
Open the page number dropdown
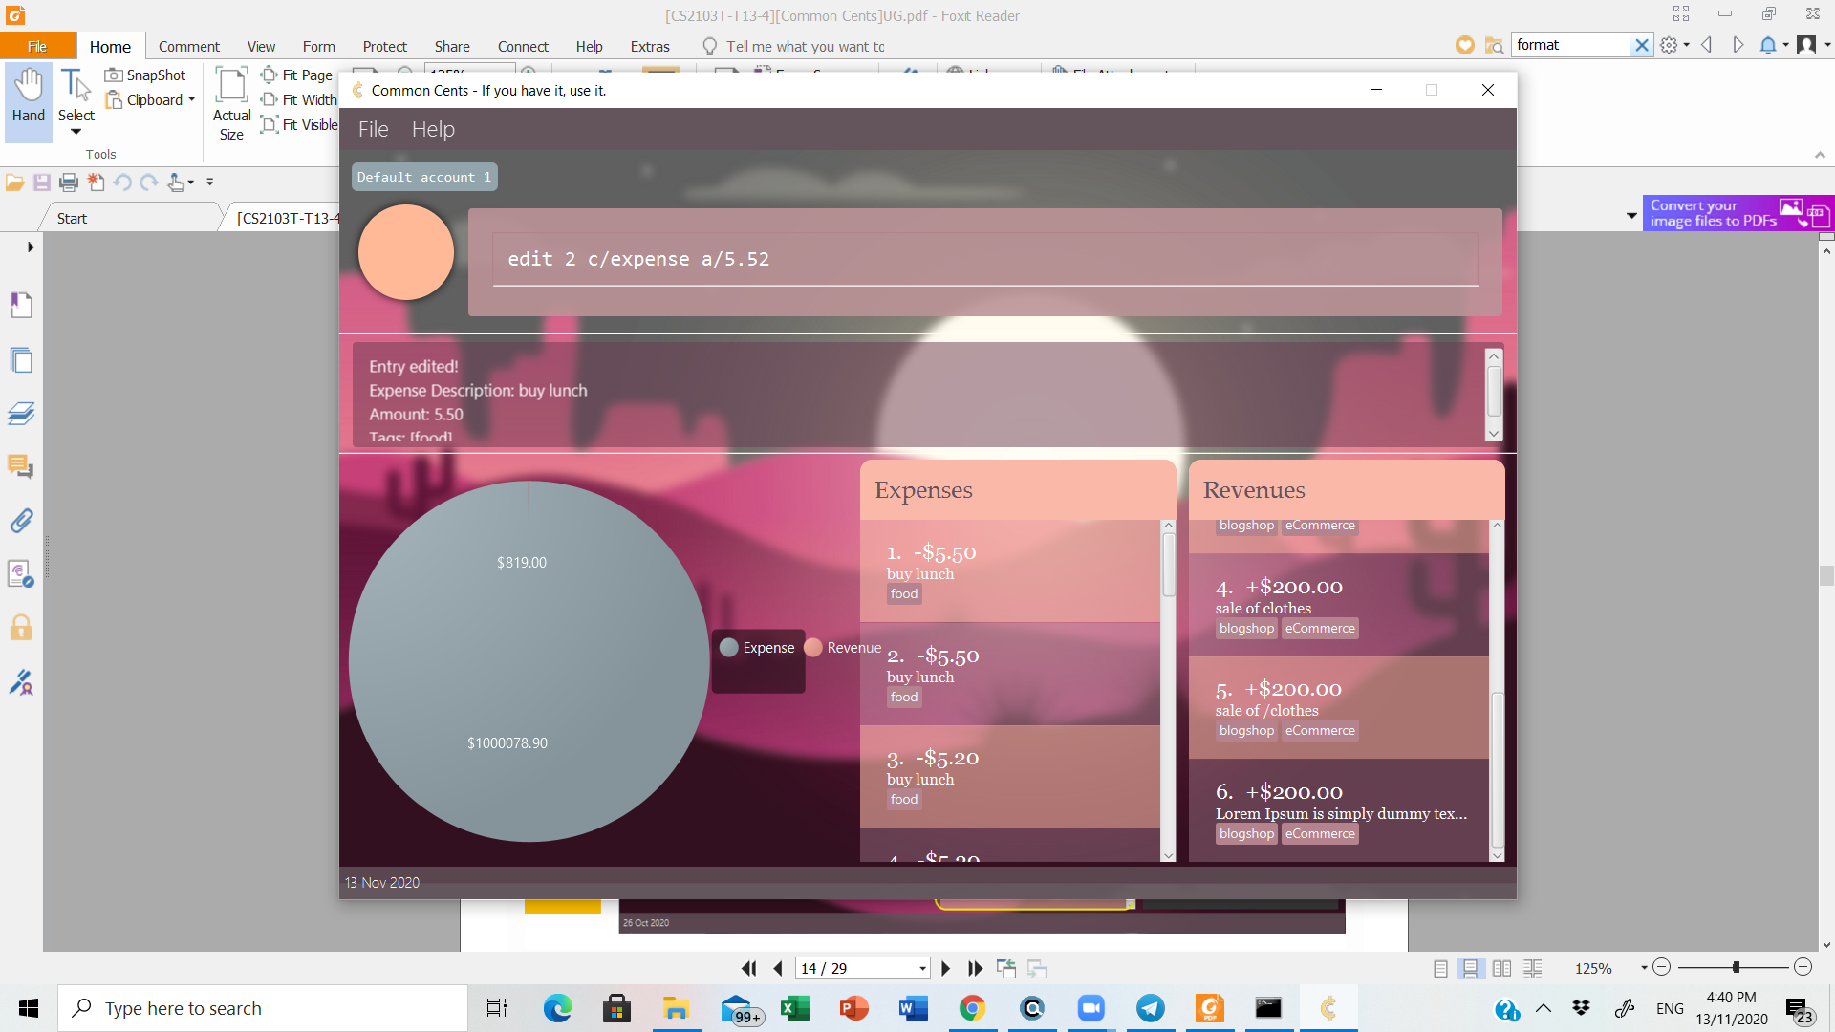(922, 968)
